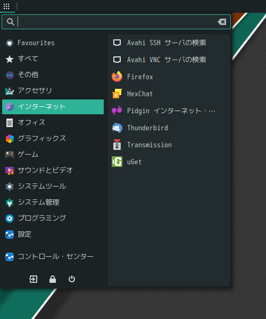
Task: Click the Favourites heart icon
Action: [x=10, y=43]
